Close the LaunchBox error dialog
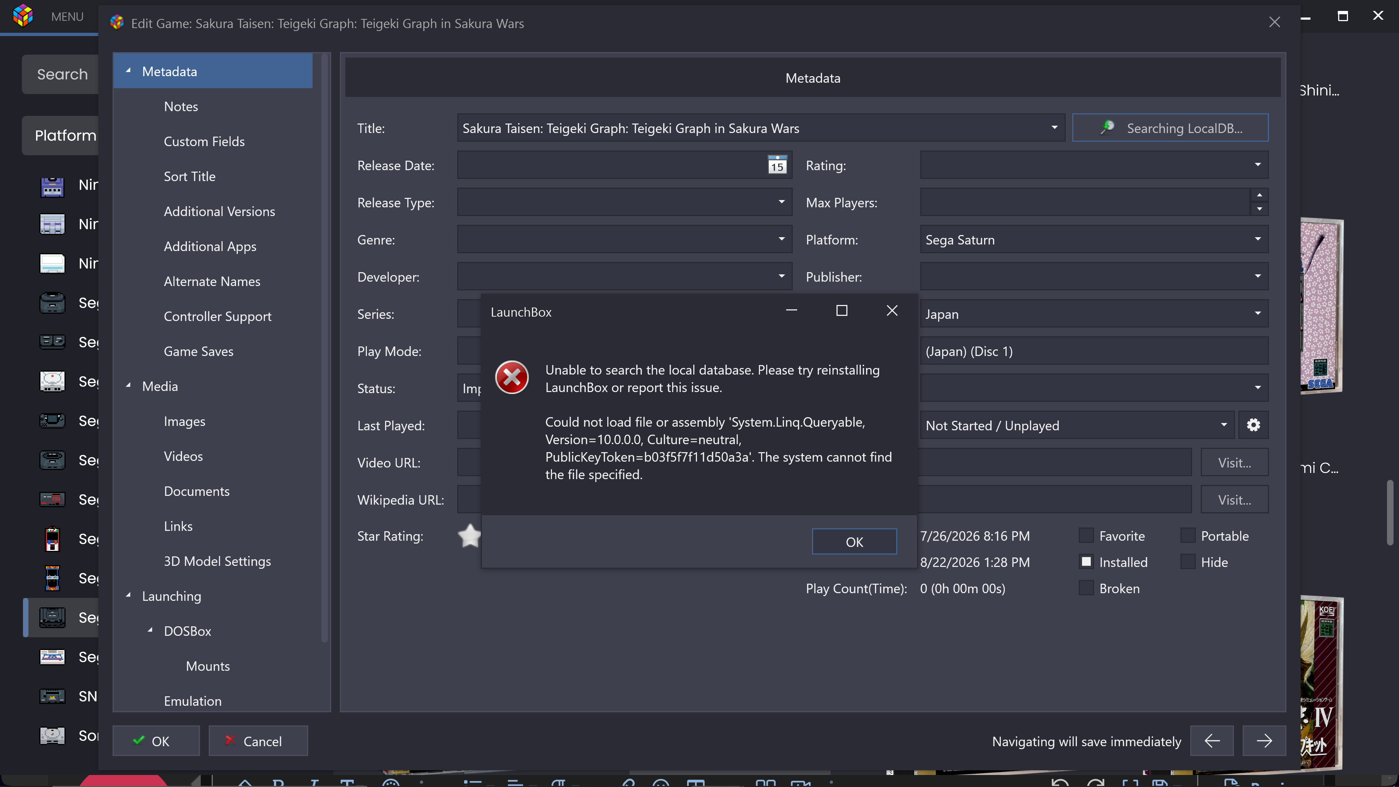 (x=892, y=311)
